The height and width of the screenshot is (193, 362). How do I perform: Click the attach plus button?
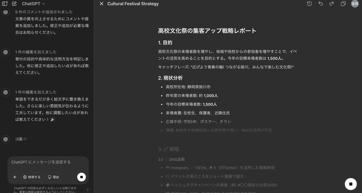(14, 177)
